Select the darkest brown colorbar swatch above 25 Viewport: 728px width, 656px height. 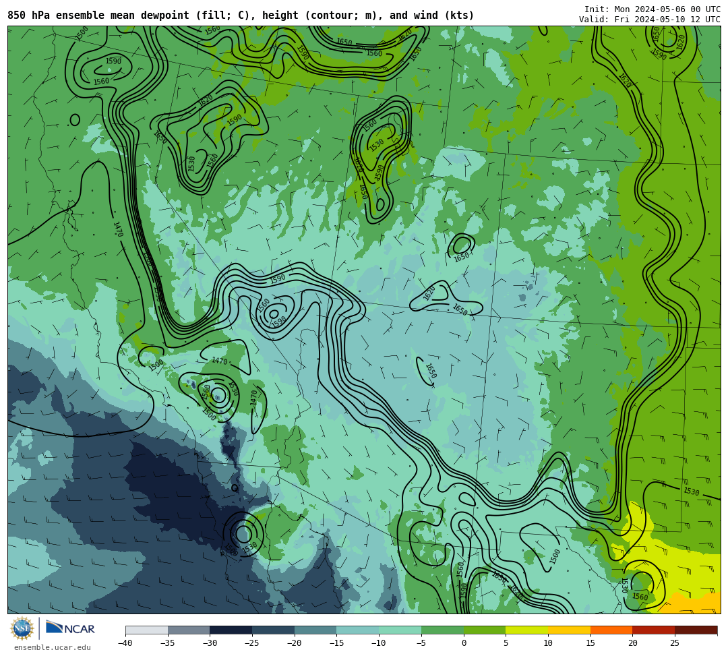(696, 630)
